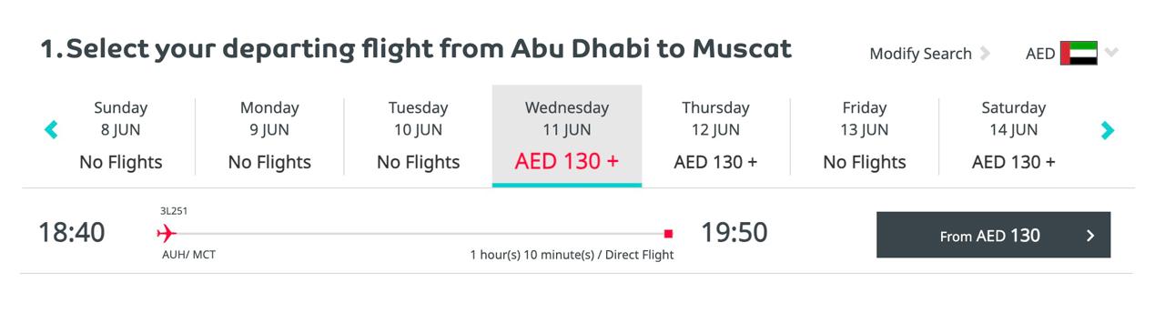1165x333 pixels.
Task: Select Thursday 12 JUN date tab
Action: click(715, 136)
